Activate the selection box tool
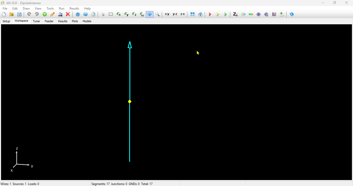Screen dimensions: 353x186 click(x=111, y=14)
